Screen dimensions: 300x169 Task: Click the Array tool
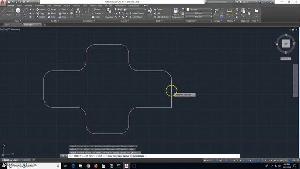coord(62,17)
